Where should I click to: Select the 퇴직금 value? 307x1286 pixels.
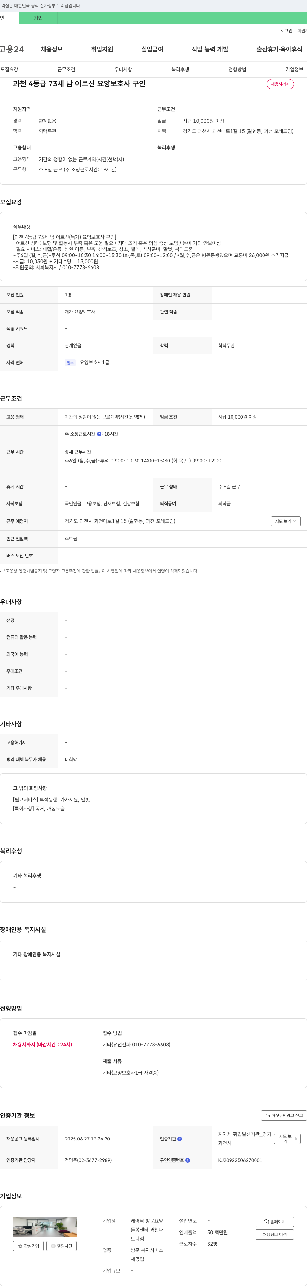click(x=224, y=504)
